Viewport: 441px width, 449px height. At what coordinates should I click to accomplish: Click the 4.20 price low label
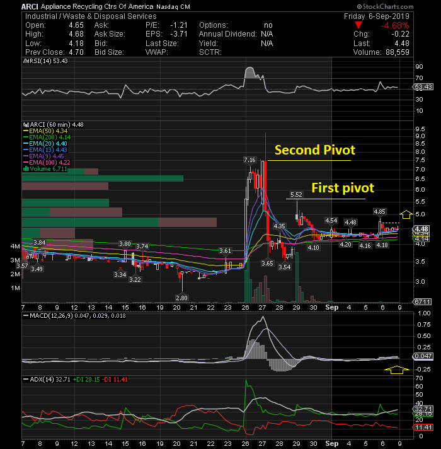click(345, 245)
